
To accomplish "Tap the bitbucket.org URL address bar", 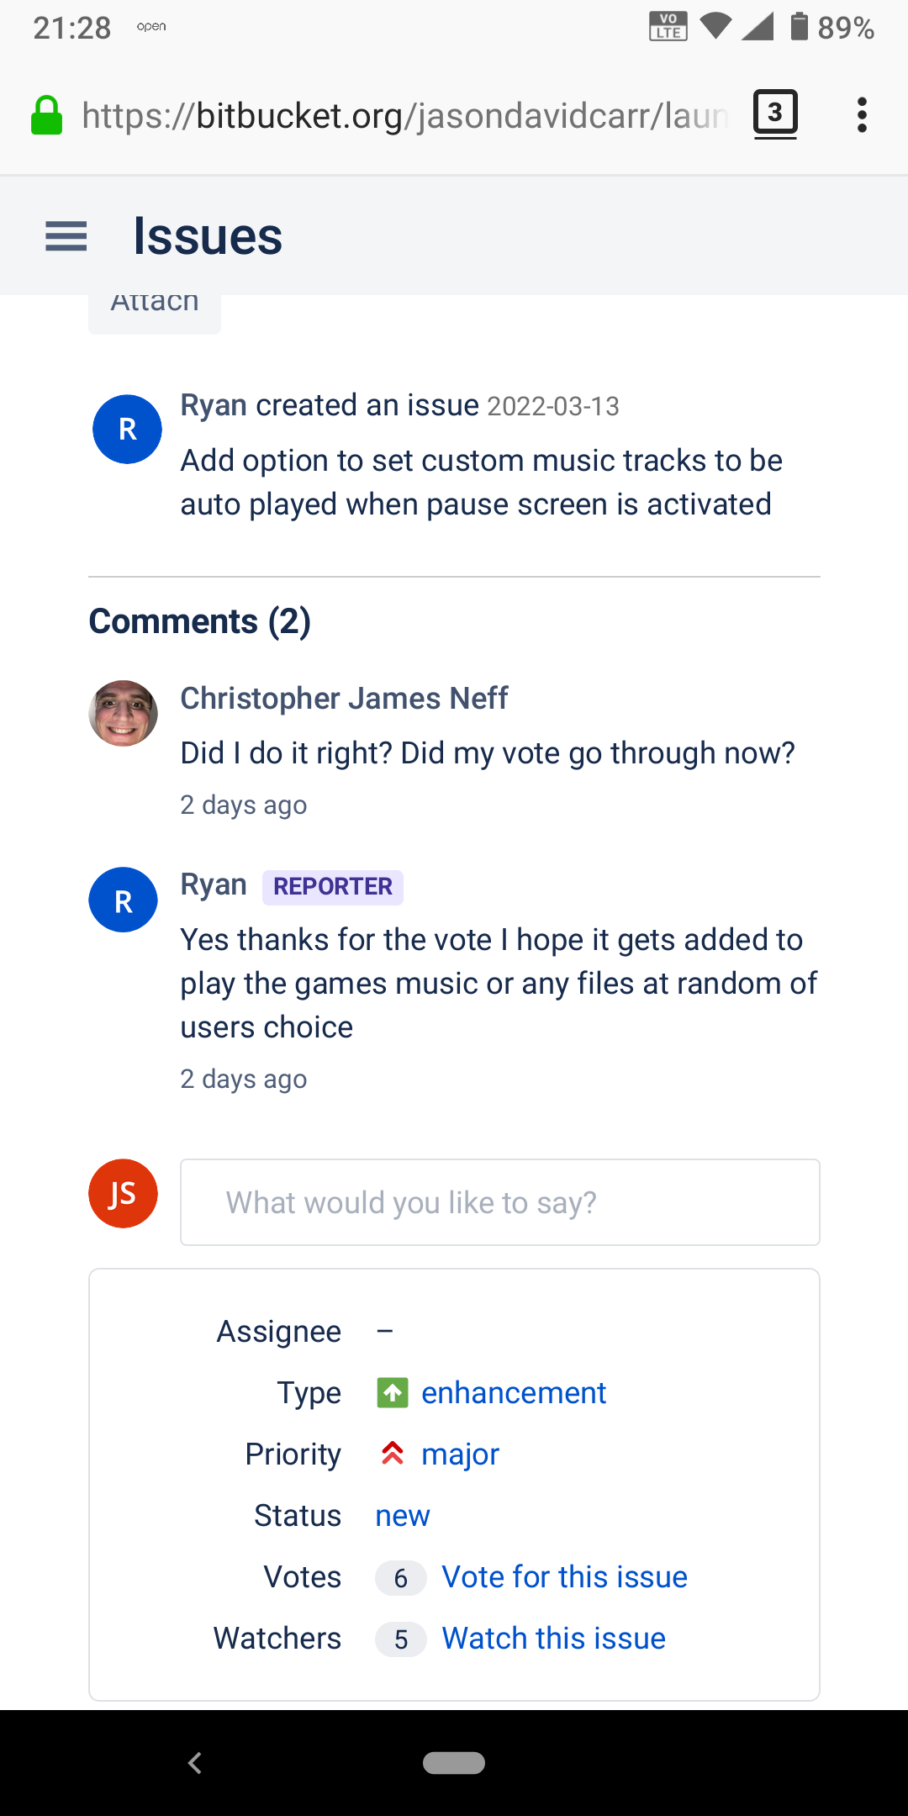I will click(x=405, y=115).
